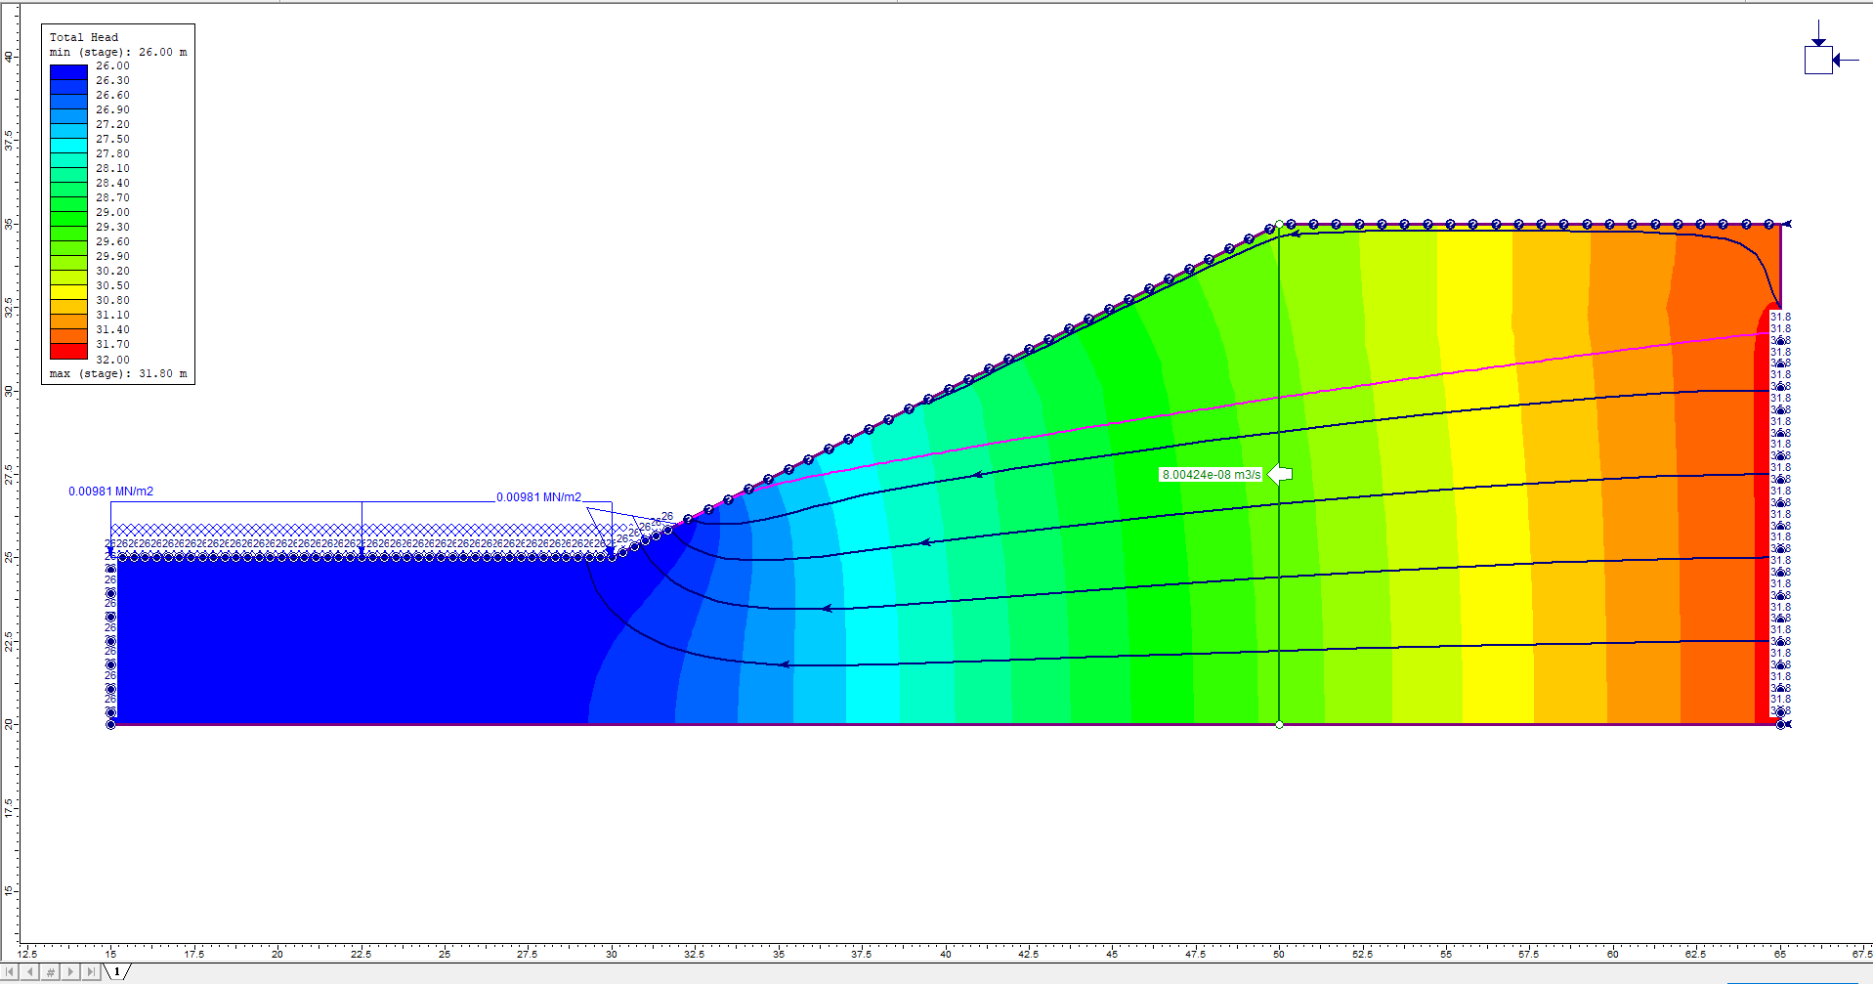Click the first-stage navigation arrow button
Viewport: 1873px width, 984px height.
pyautogui.click(x=11, y=972)
